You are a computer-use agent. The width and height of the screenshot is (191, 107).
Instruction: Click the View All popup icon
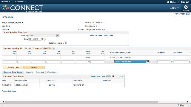point(108,76)
